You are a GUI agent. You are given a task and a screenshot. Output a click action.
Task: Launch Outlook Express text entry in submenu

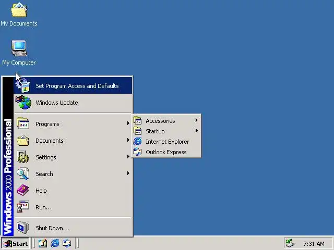click(166, 152)
